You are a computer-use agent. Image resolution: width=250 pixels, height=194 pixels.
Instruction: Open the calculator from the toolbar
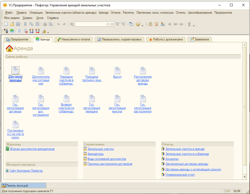coord(150,24)
